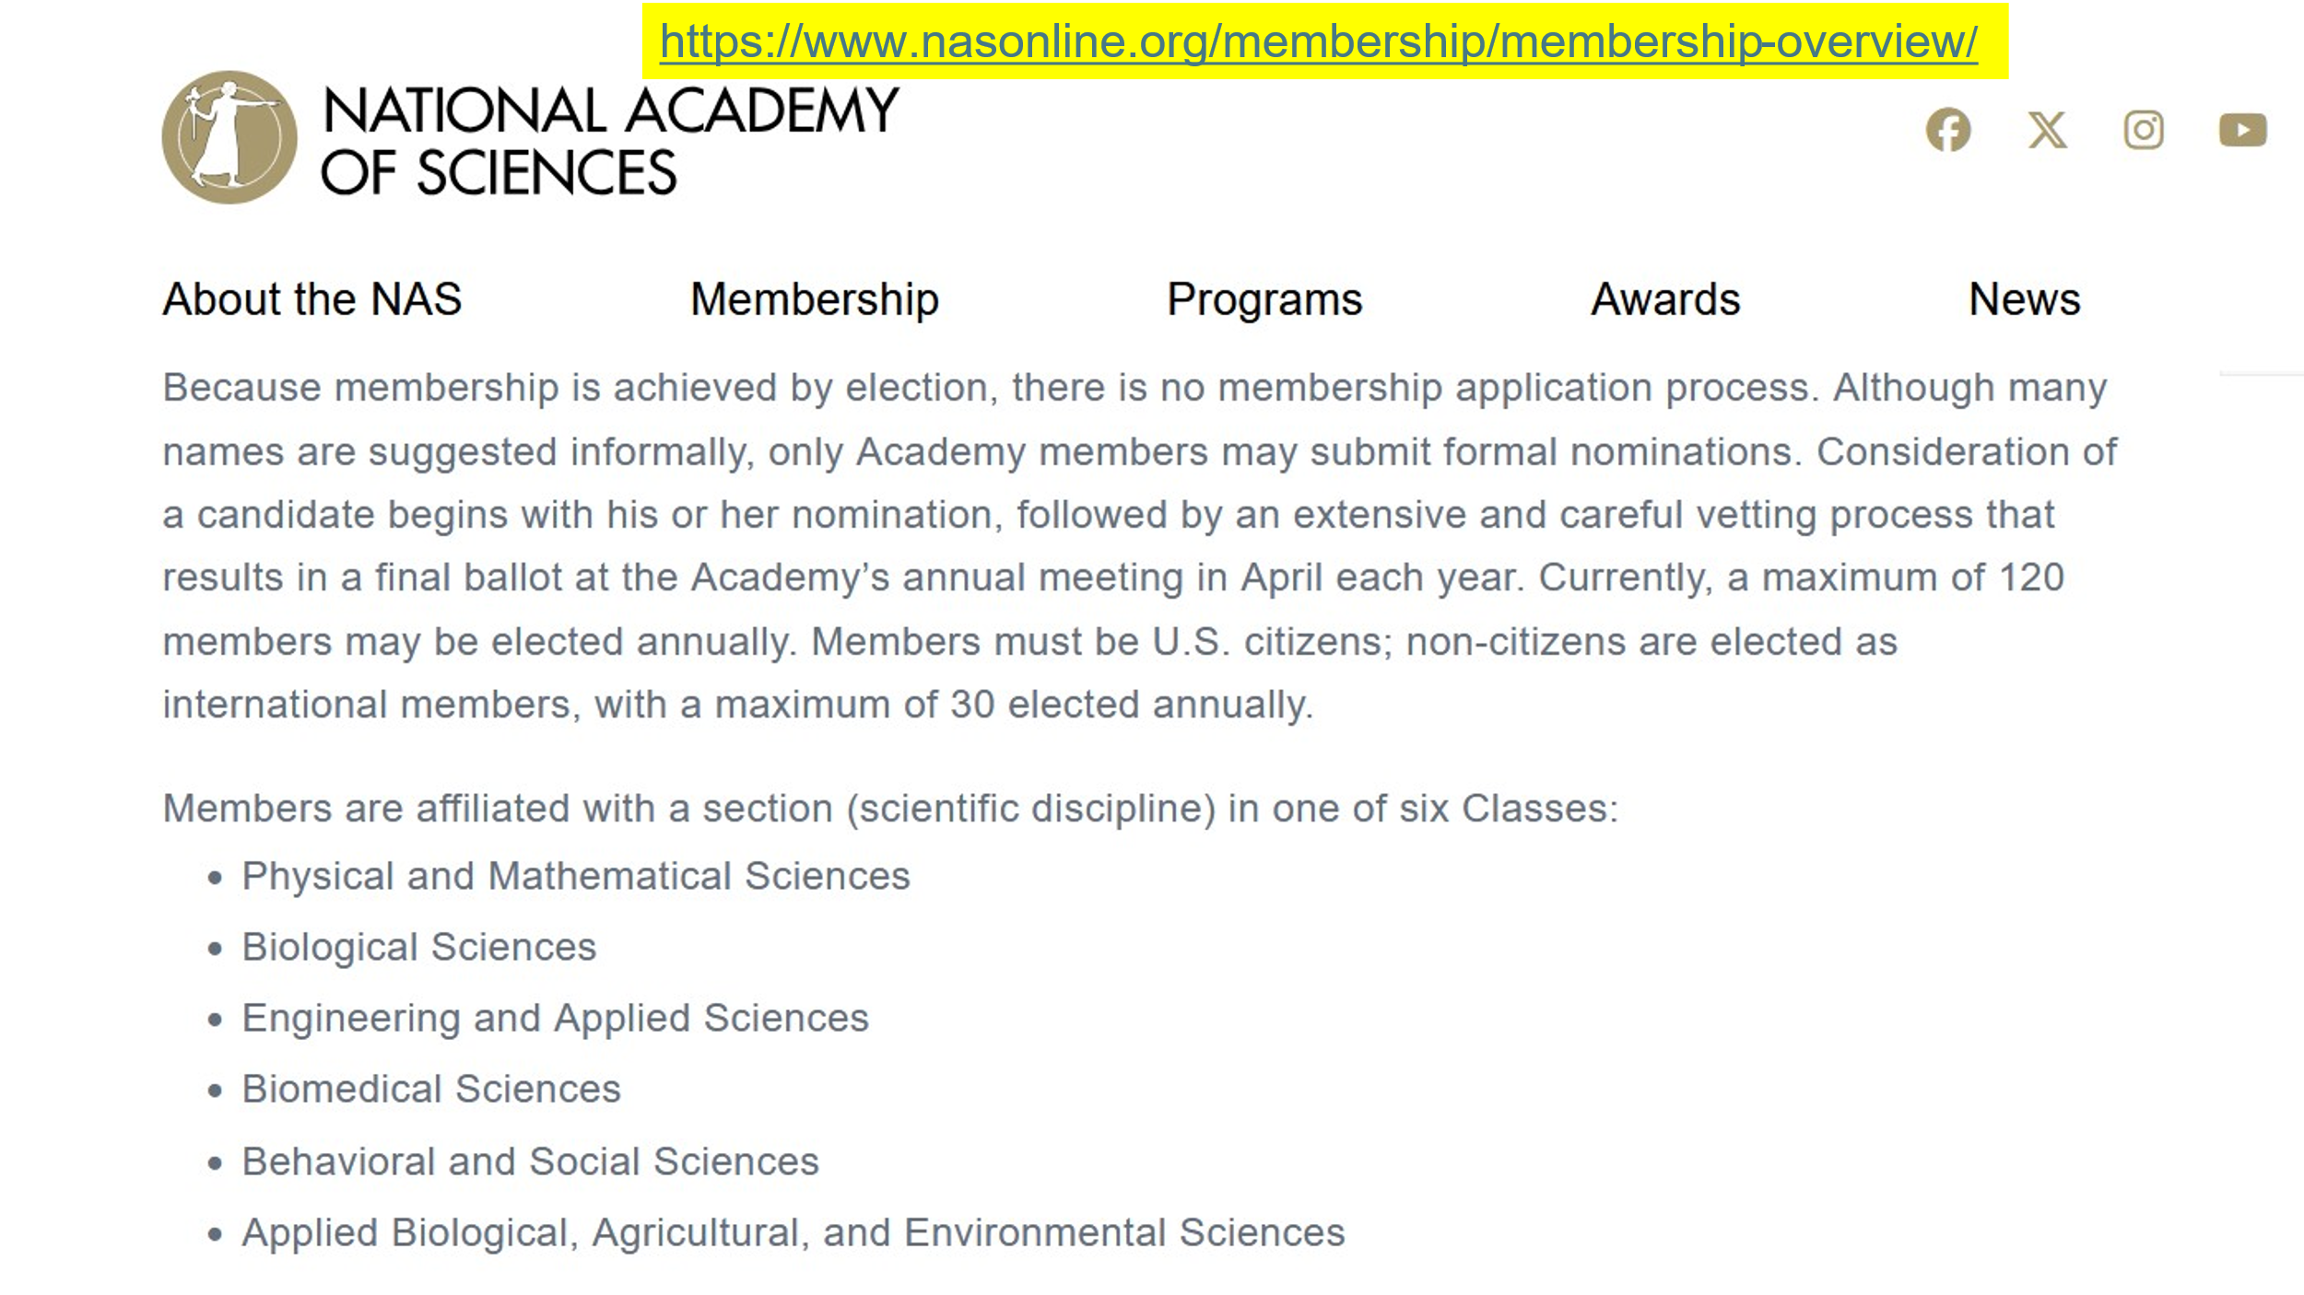The width and height of the screenshot is (2304, 1295).
Task: Select the Membership navigation item
Action: [815, 299]
